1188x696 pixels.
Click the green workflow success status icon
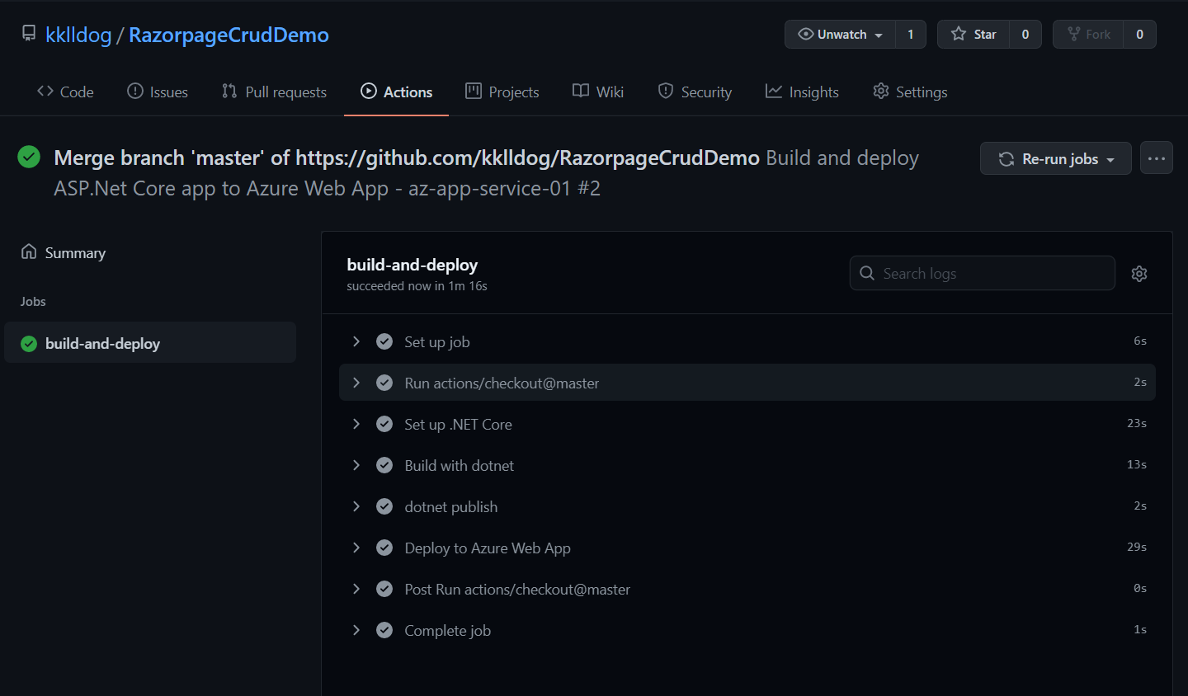click(x=29, y=157)
